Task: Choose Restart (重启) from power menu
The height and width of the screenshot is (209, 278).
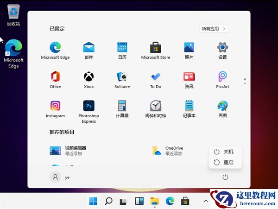Action: click(x=225, y=162)
